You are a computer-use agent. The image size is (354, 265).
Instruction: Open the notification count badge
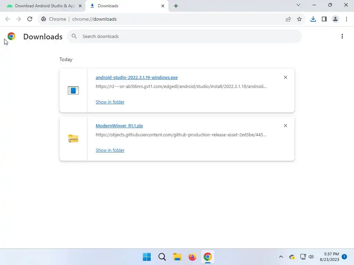click(344, 257)
